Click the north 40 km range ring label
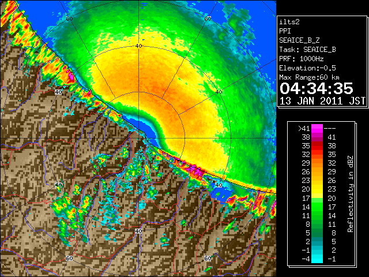Viewport: 369px width, 277px height. (x=138, y=46)
